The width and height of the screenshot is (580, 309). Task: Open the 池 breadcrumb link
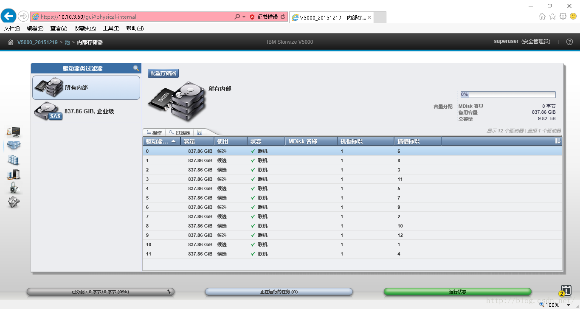[x=67, y=42]
